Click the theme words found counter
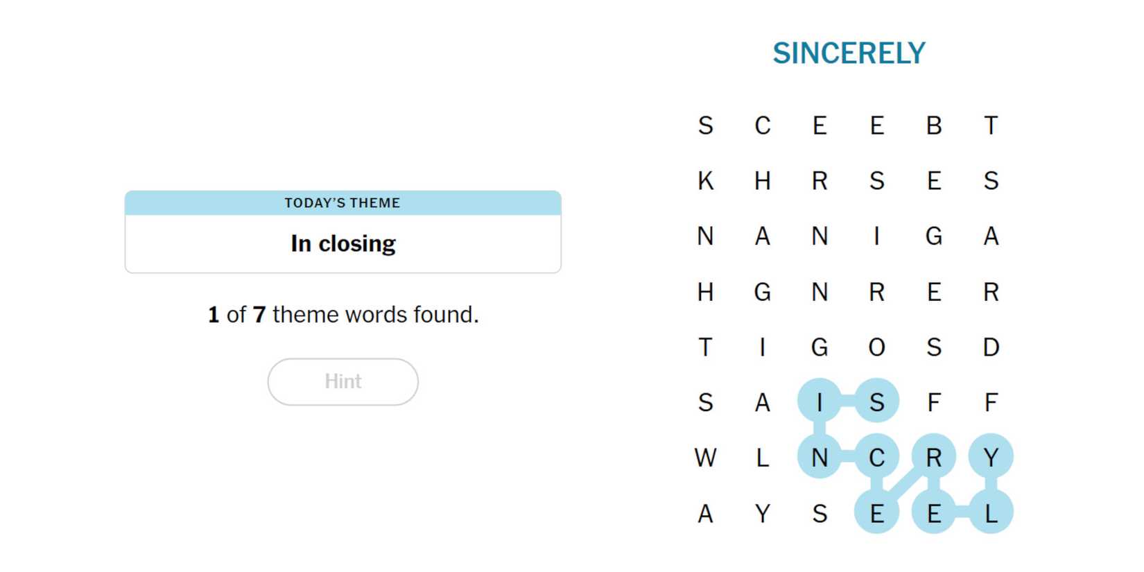 coord(343,315)
